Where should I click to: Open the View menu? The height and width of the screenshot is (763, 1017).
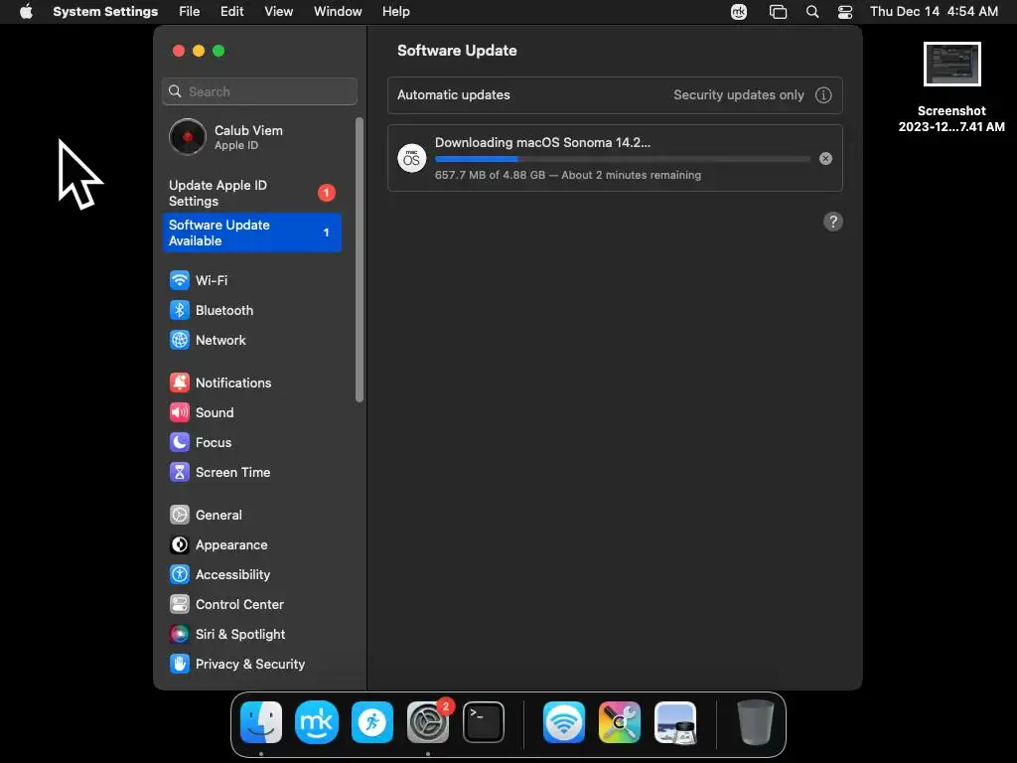tap(278, 12)
